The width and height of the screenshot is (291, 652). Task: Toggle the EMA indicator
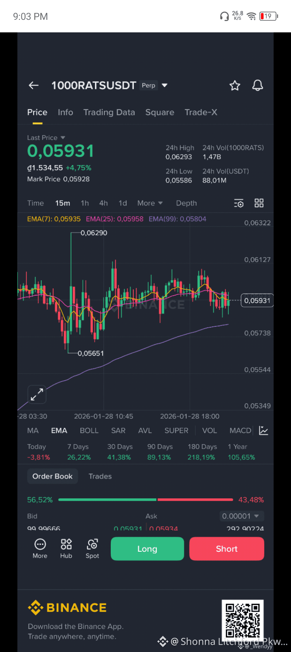[x=59, y=431]
